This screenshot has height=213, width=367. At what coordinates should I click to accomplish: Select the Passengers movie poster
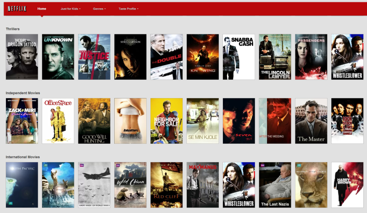(311, 57)
